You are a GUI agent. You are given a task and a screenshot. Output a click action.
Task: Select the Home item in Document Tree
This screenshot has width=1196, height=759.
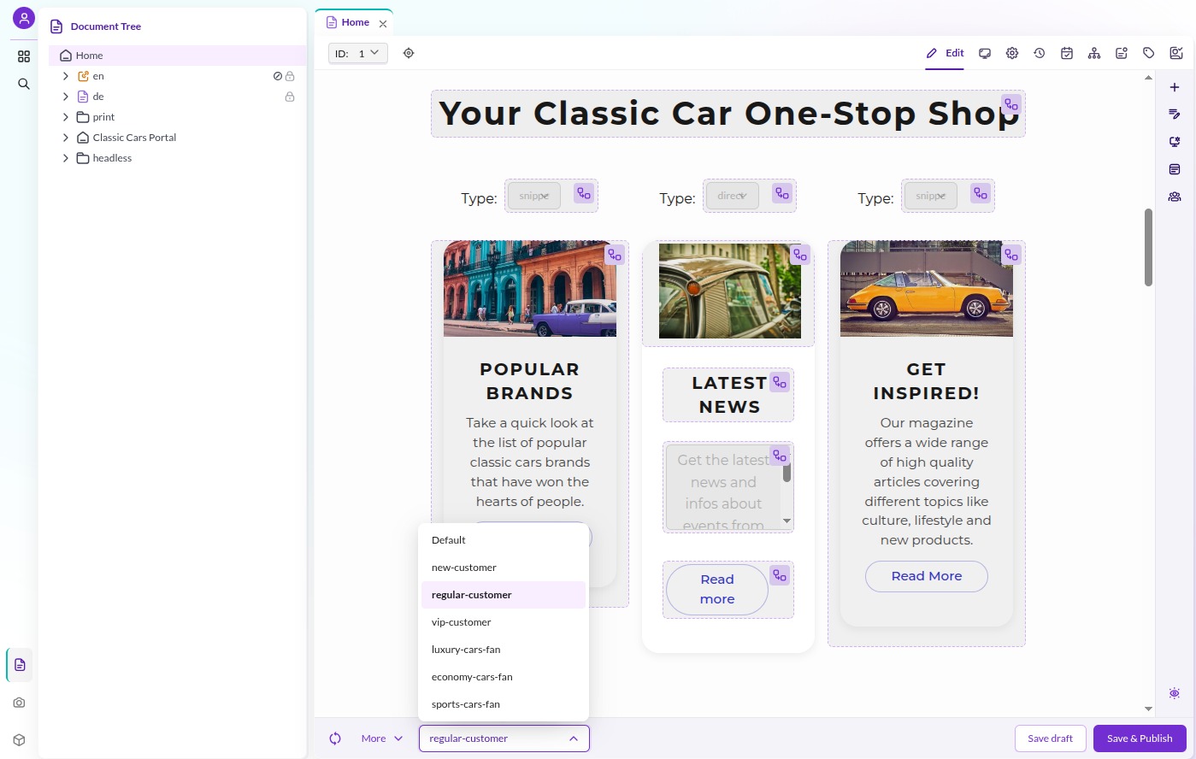177,56
